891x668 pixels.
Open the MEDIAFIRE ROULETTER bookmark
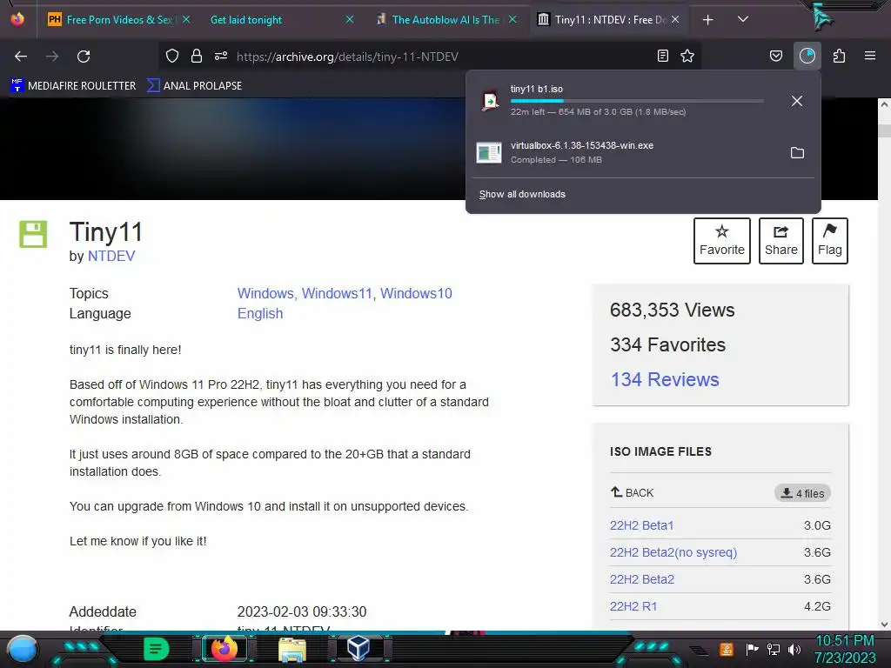73,86
